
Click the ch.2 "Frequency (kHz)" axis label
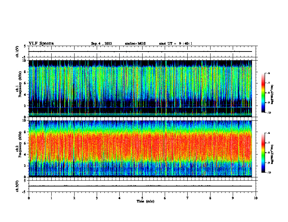point(20,144)
